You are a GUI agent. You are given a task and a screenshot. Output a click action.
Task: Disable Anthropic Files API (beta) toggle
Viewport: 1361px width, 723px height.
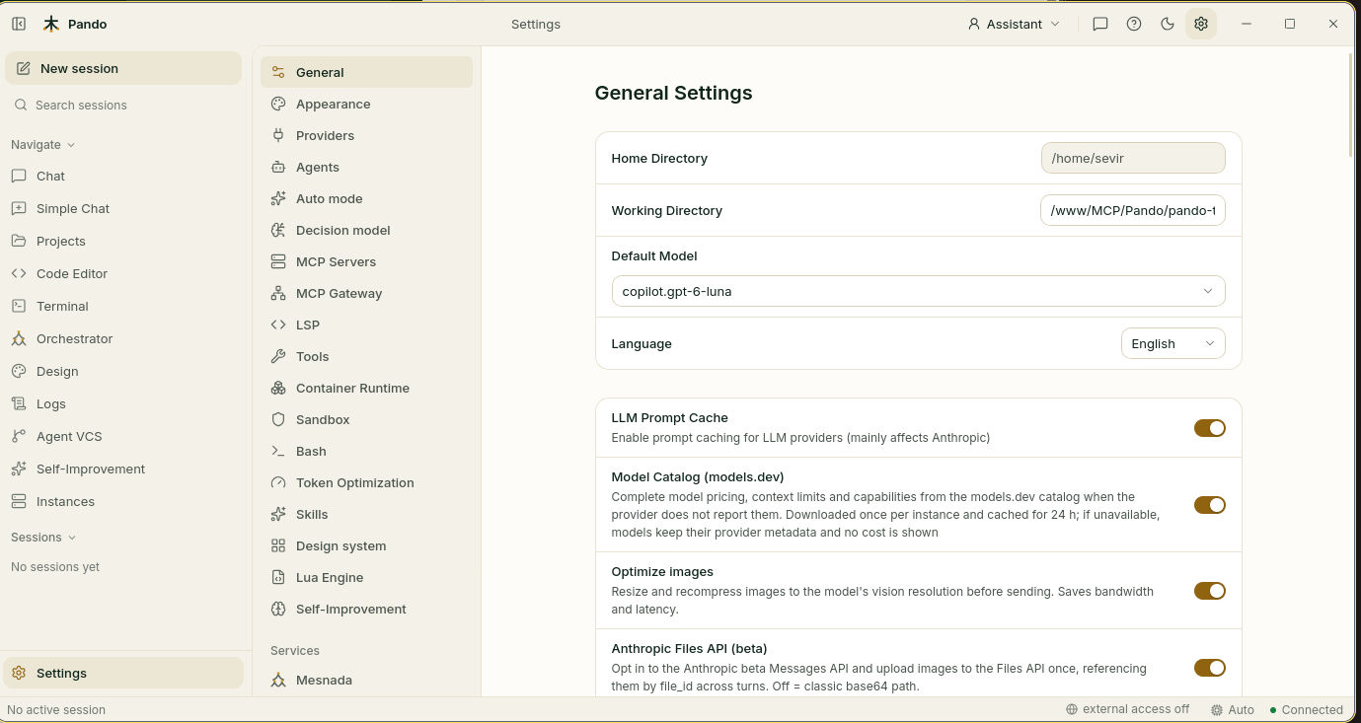point(1209,668)
